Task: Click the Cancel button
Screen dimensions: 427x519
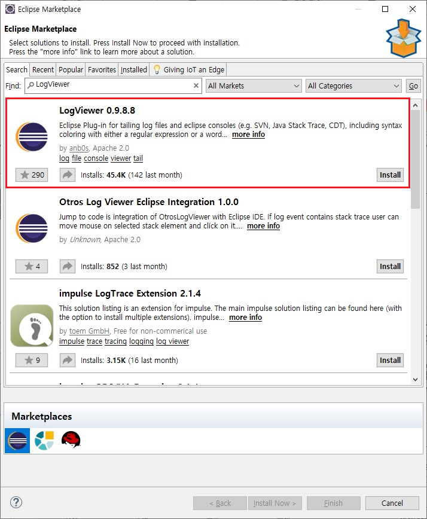Action: tap(392, 503)
